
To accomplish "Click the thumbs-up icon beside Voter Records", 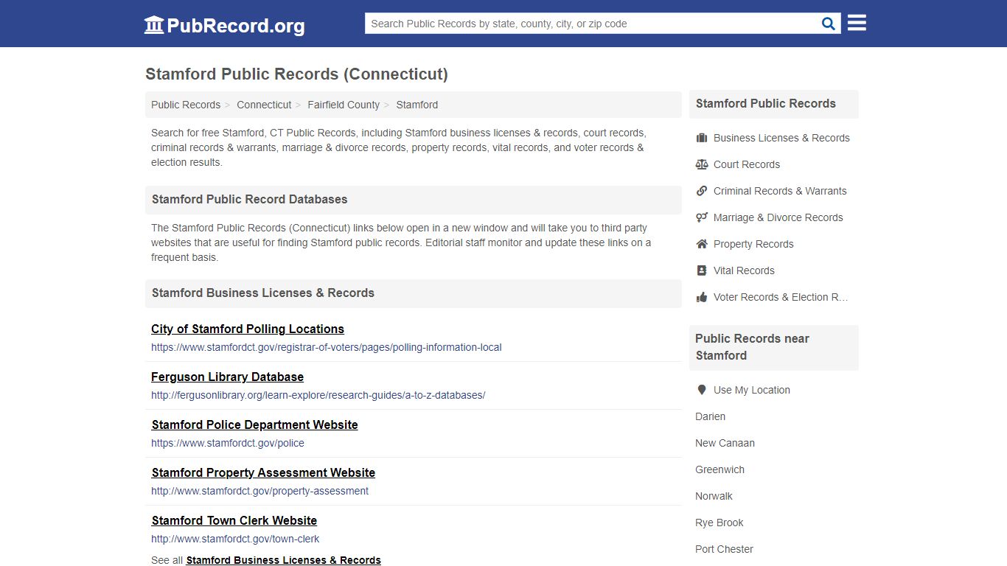I will click(x=702, y=297).
